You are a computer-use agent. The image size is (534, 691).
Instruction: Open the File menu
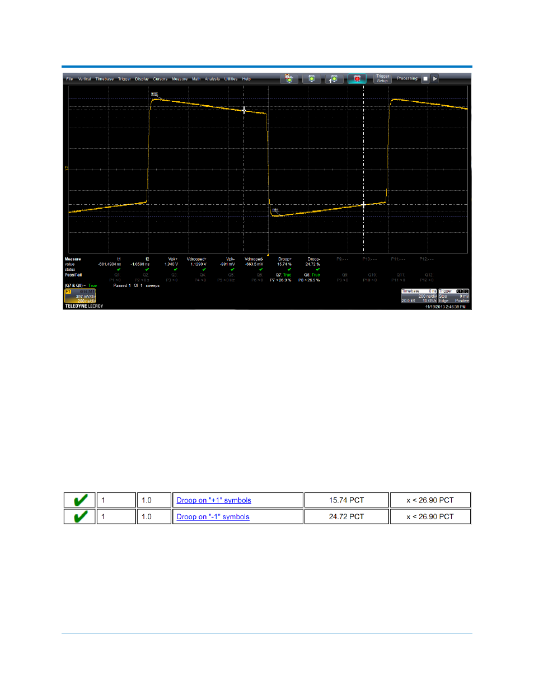69,79
